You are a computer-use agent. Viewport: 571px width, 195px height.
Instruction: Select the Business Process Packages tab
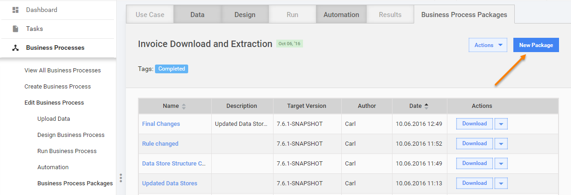click(464, 15)
